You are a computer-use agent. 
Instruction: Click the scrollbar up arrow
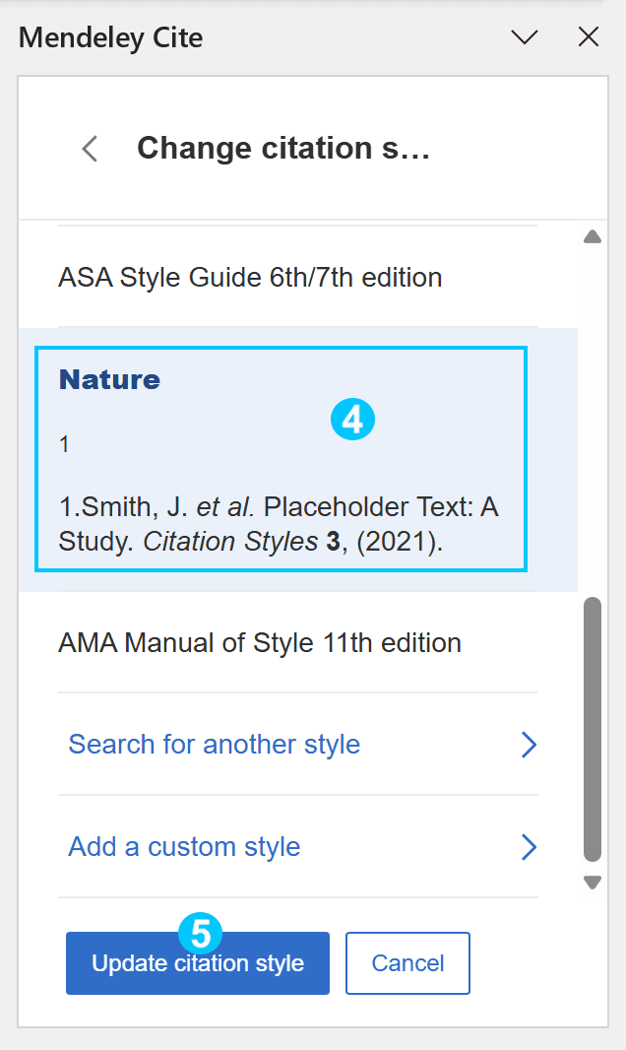[x=593, y=236]
